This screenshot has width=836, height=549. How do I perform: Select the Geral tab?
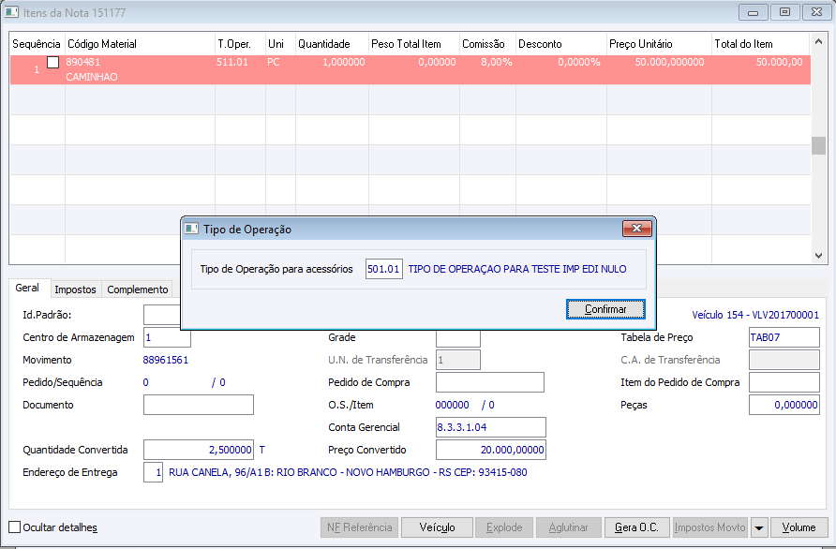tap(27, 288)
